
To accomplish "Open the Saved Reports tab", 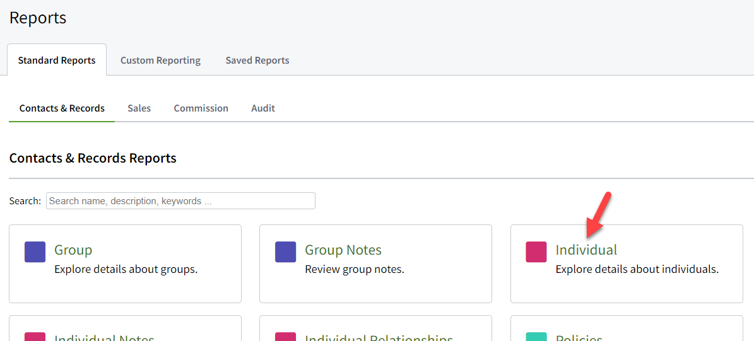I will click(x=257, y=61).
